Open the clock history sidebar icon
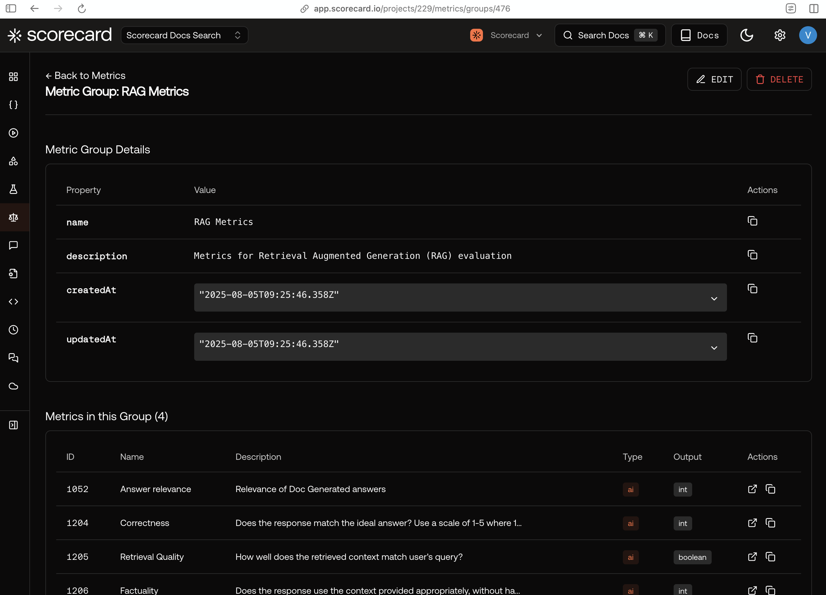The width and height of the screenshot is (826, 595). (x=13, y=330)
